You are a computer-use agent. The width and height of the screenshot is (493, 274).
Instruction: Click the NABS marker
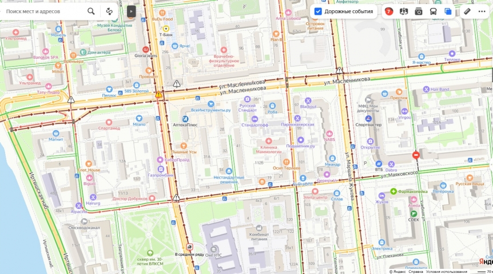(329, 134)
